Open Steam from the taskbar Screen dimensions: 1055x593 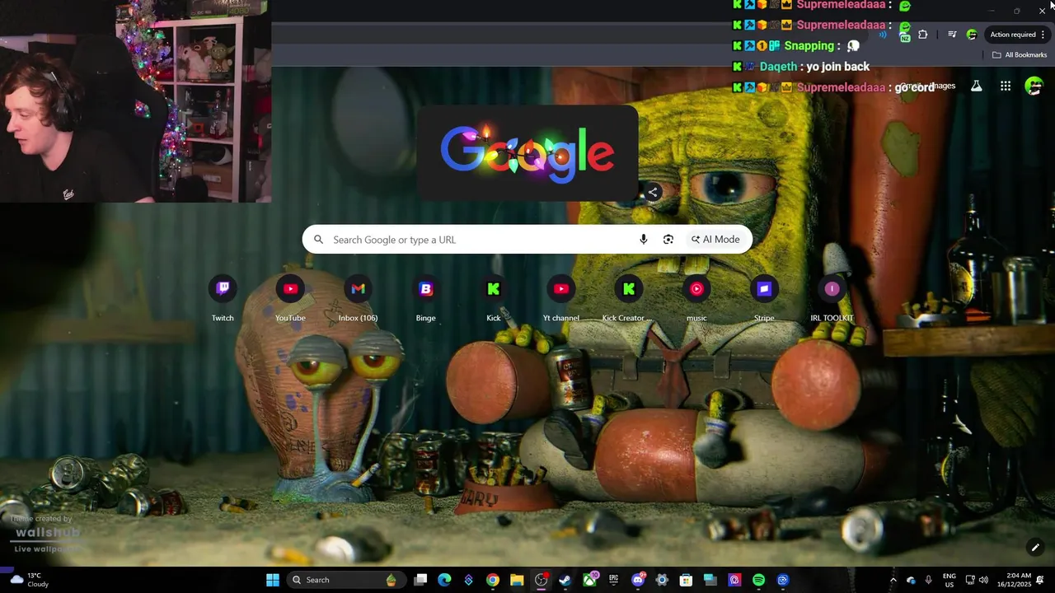[565, 580]
